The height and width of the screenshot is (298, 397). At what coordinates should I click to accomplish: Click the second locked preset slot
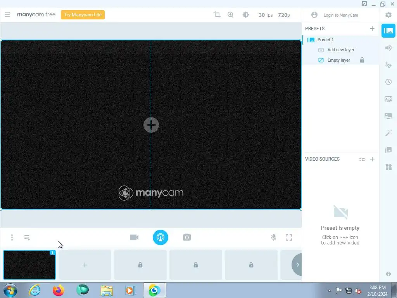click(x=196, y=265)
